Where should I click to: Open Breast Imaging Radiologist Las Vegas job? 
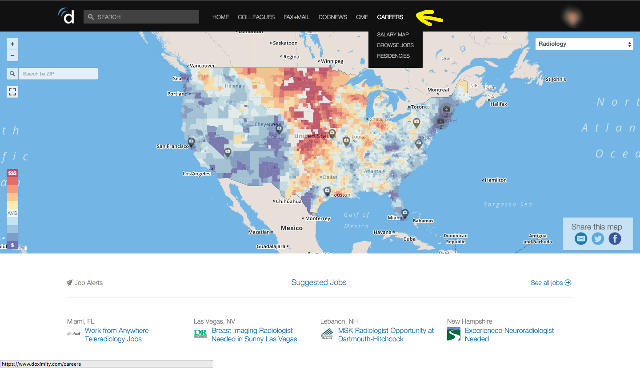click(x=254, y=335)
